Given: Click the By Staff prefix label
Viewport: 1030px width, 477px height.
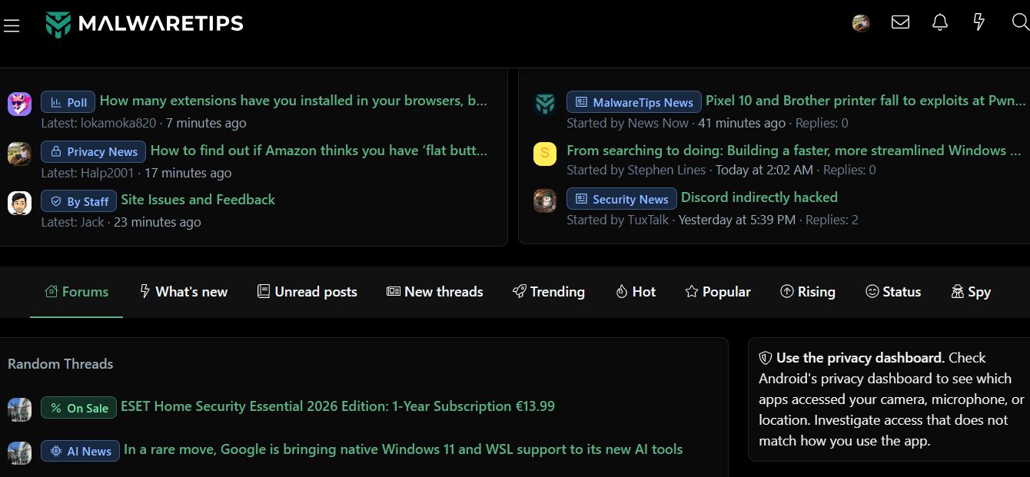Looking at the screenshot, I should click(78, 201).
